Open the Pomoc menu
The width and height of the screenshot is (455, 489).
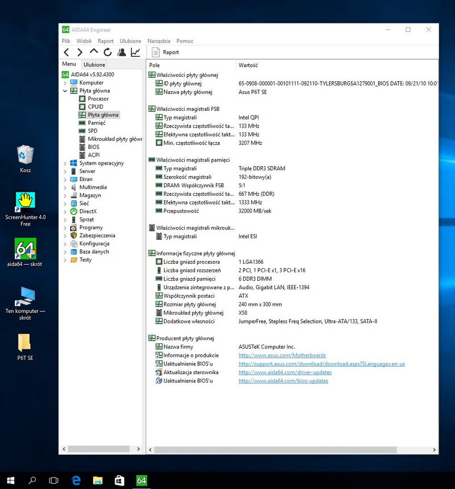point(185,41)
